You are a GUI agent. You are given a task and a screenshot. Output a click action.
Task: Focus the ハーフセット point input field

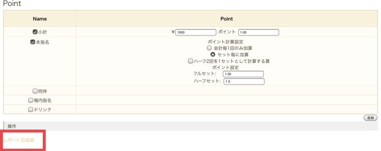pos(244,81)
